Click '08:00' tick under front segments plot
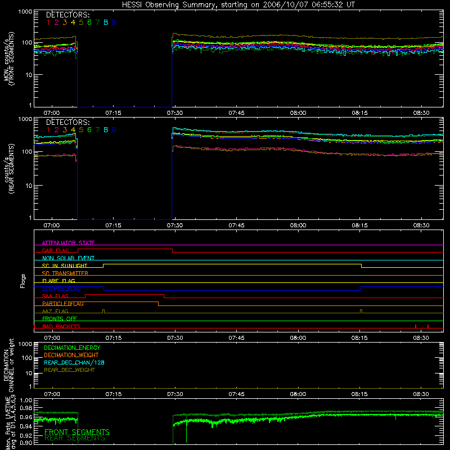This screenshot has width=450, height=450. click(x=298, y=113)
